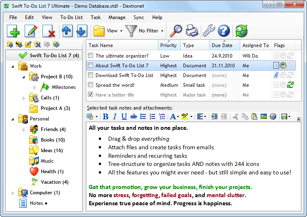Open the Manage menu
Screen dimensions: 307x217
coord(117,17)
